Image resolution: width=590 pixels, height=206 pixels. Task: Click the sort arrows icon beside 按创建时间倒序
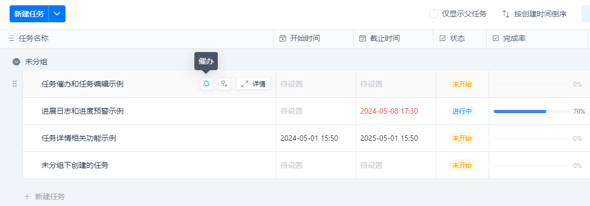coord(506,14)
